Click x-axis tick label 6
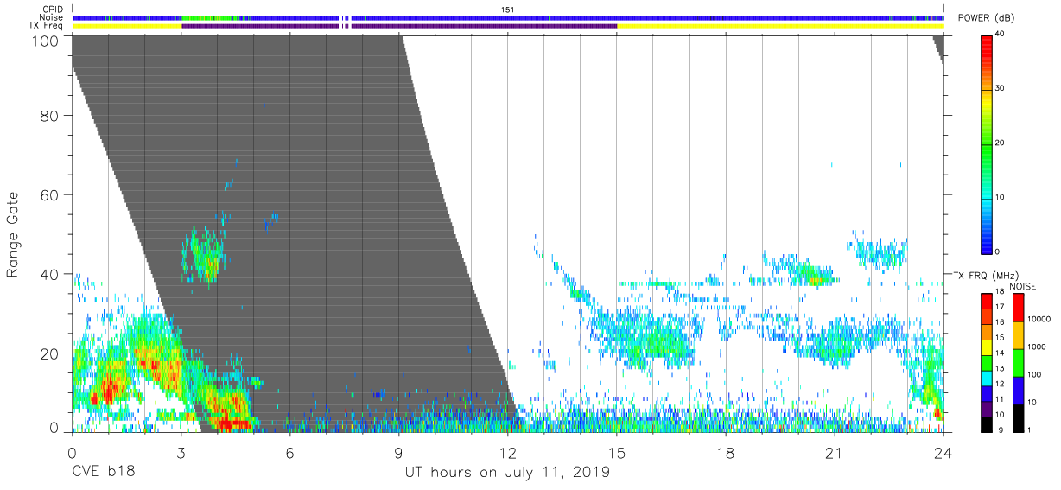1061x490 pixels. (x=289, y=454)
